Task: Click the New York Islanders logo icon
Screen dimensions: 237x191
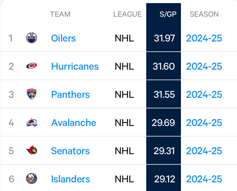Action: tap(32, 179)
